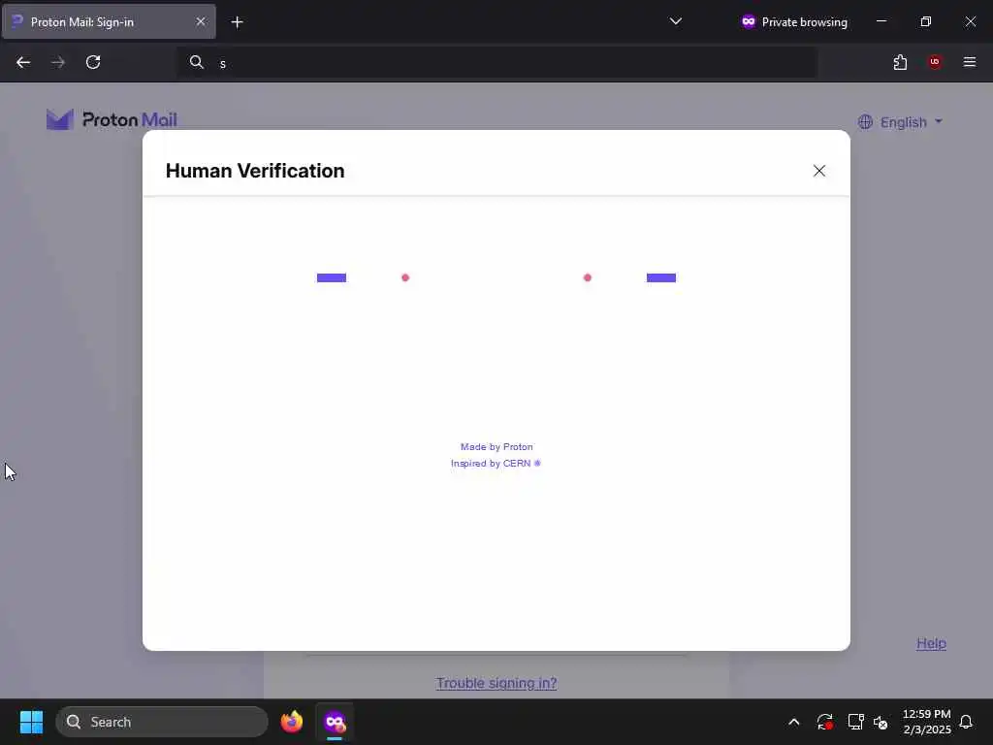
Task: Expand the list all tabs chevron
Action: pos(676,21)
